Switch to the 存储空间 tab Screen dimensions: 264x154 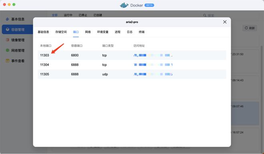click(x=61, y=32)
